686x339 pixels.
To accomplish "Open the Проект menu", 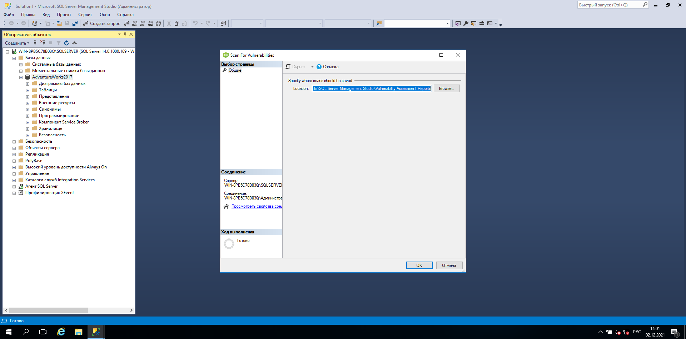I will (64, 15).
